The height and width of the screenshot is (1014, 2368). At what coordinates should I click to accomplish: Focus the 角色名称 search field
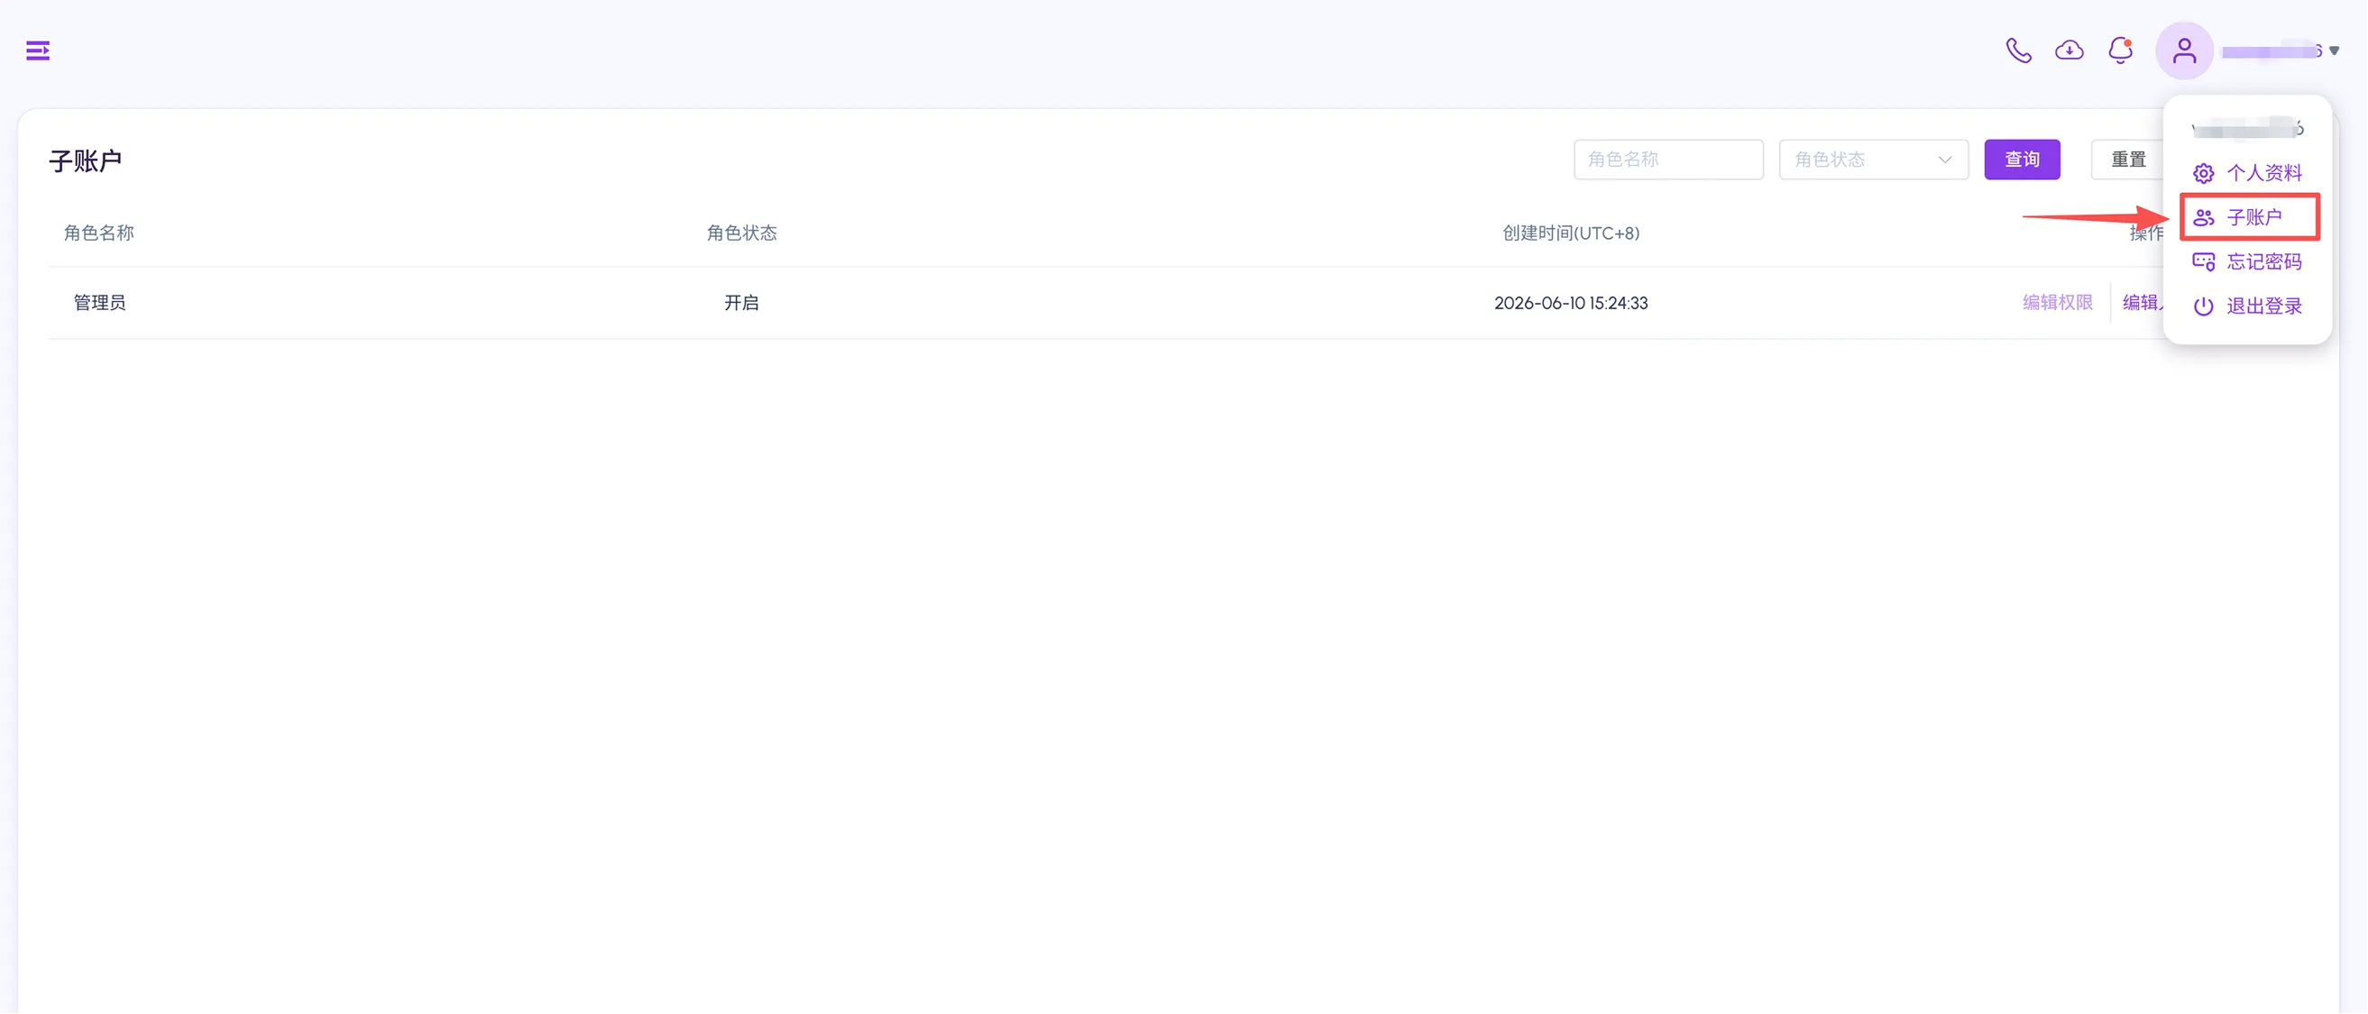point(1667,160)
